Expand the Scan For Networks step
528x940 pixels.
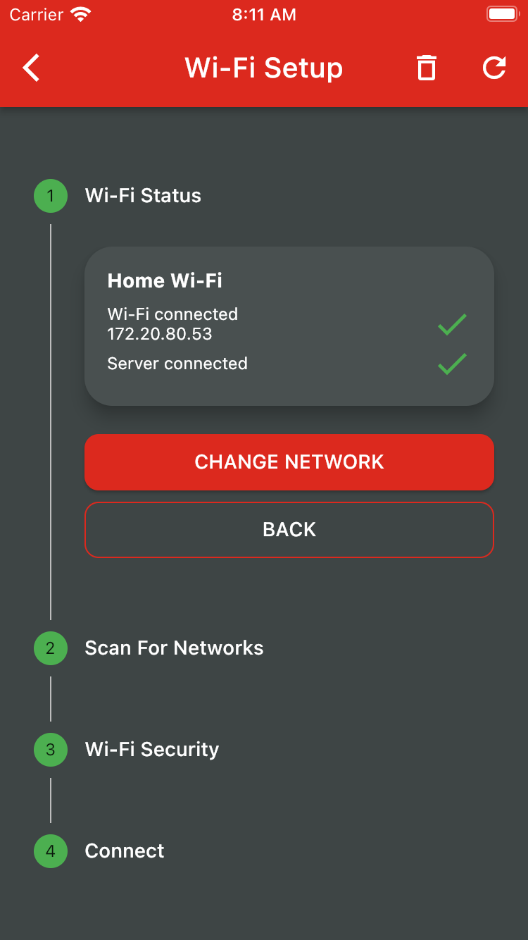pos(174,648)
